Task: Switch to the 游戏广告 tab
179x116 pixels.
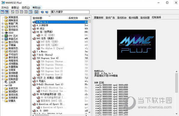Action: tap(110, 17)
